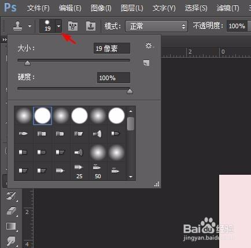Toggle the Clone Source panel icon

click(x=91, y=26)
